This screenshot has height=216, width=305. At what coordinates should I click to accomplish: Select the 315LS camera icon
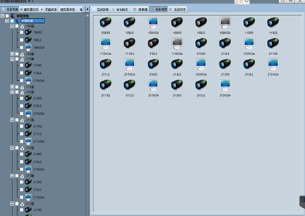pos(201,85)
